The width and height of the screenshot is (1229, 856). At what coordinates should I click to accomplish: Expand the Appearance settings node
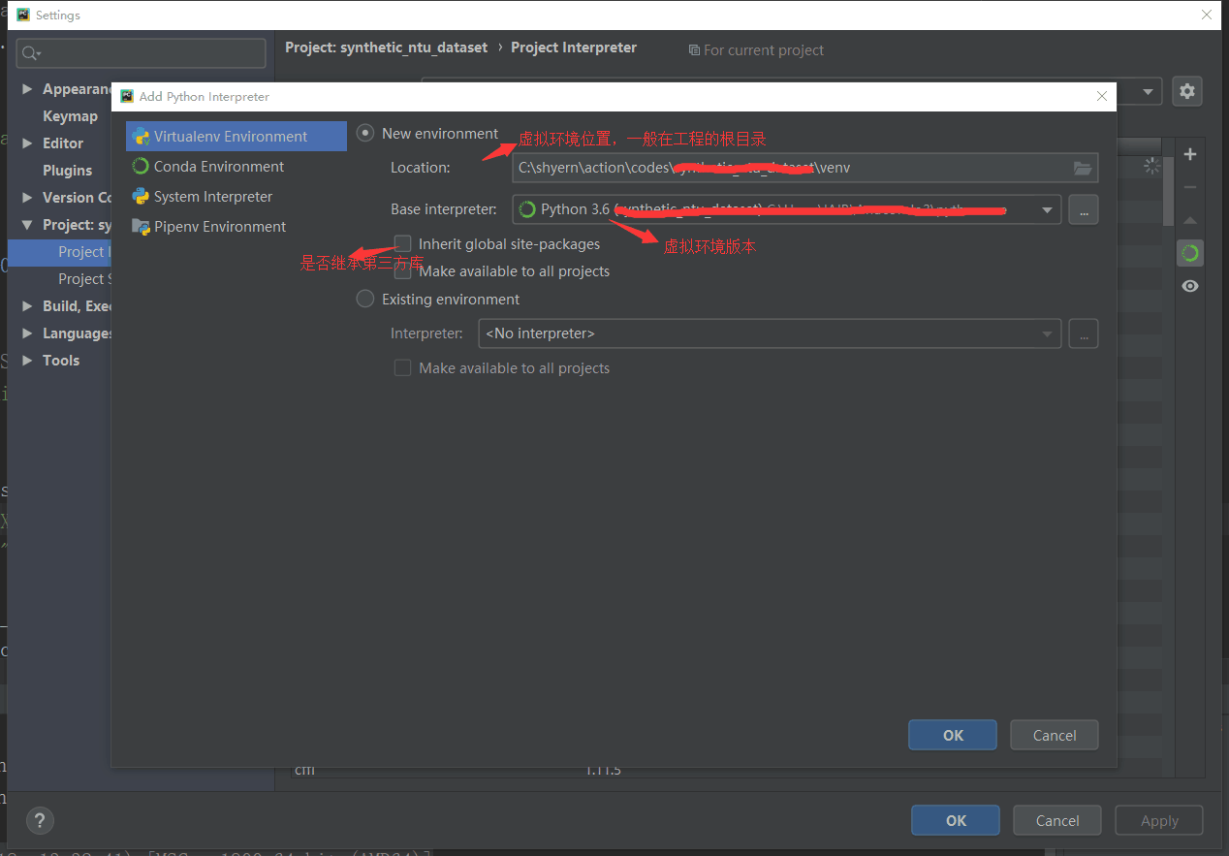tap(27, 89)
